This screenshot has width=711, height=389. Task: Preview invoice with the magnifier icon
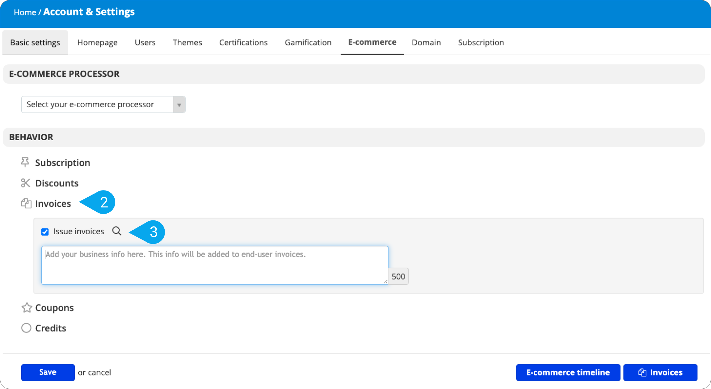117,231
